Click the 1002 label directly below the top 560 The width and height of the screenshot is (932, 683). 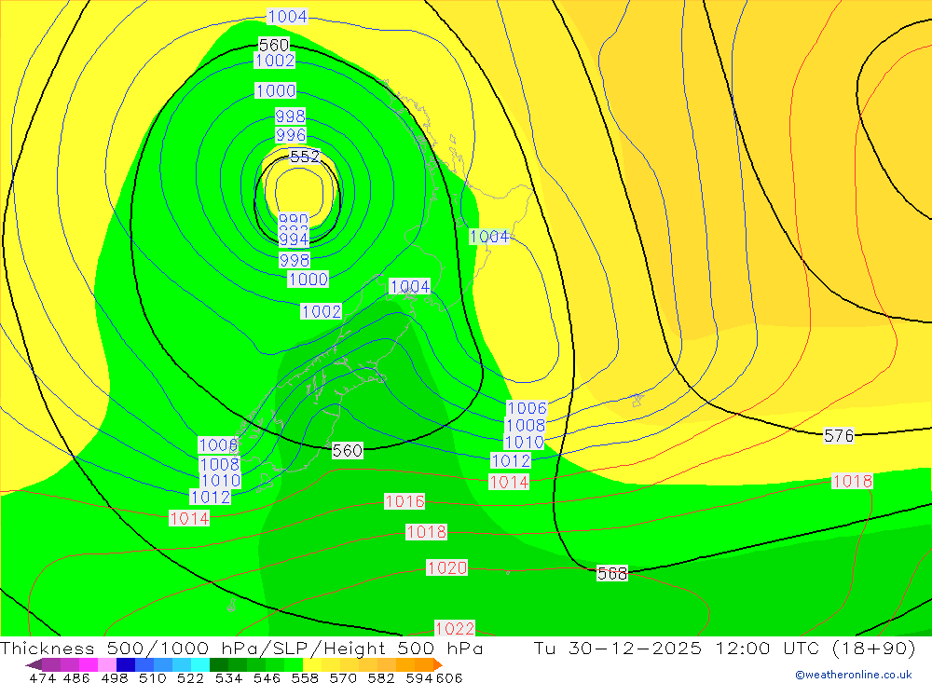click(x=274, y=60)
